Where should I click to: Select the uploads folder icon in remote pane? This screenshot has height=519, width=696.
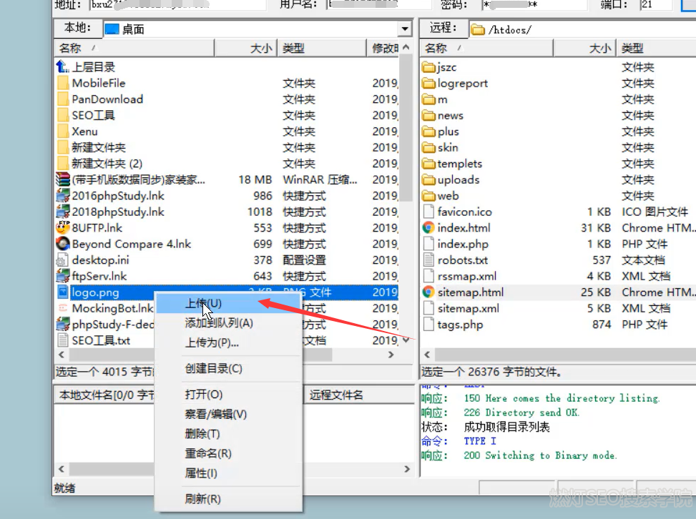[428, 180]
